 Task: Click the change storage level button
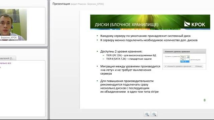coord(178,66)
